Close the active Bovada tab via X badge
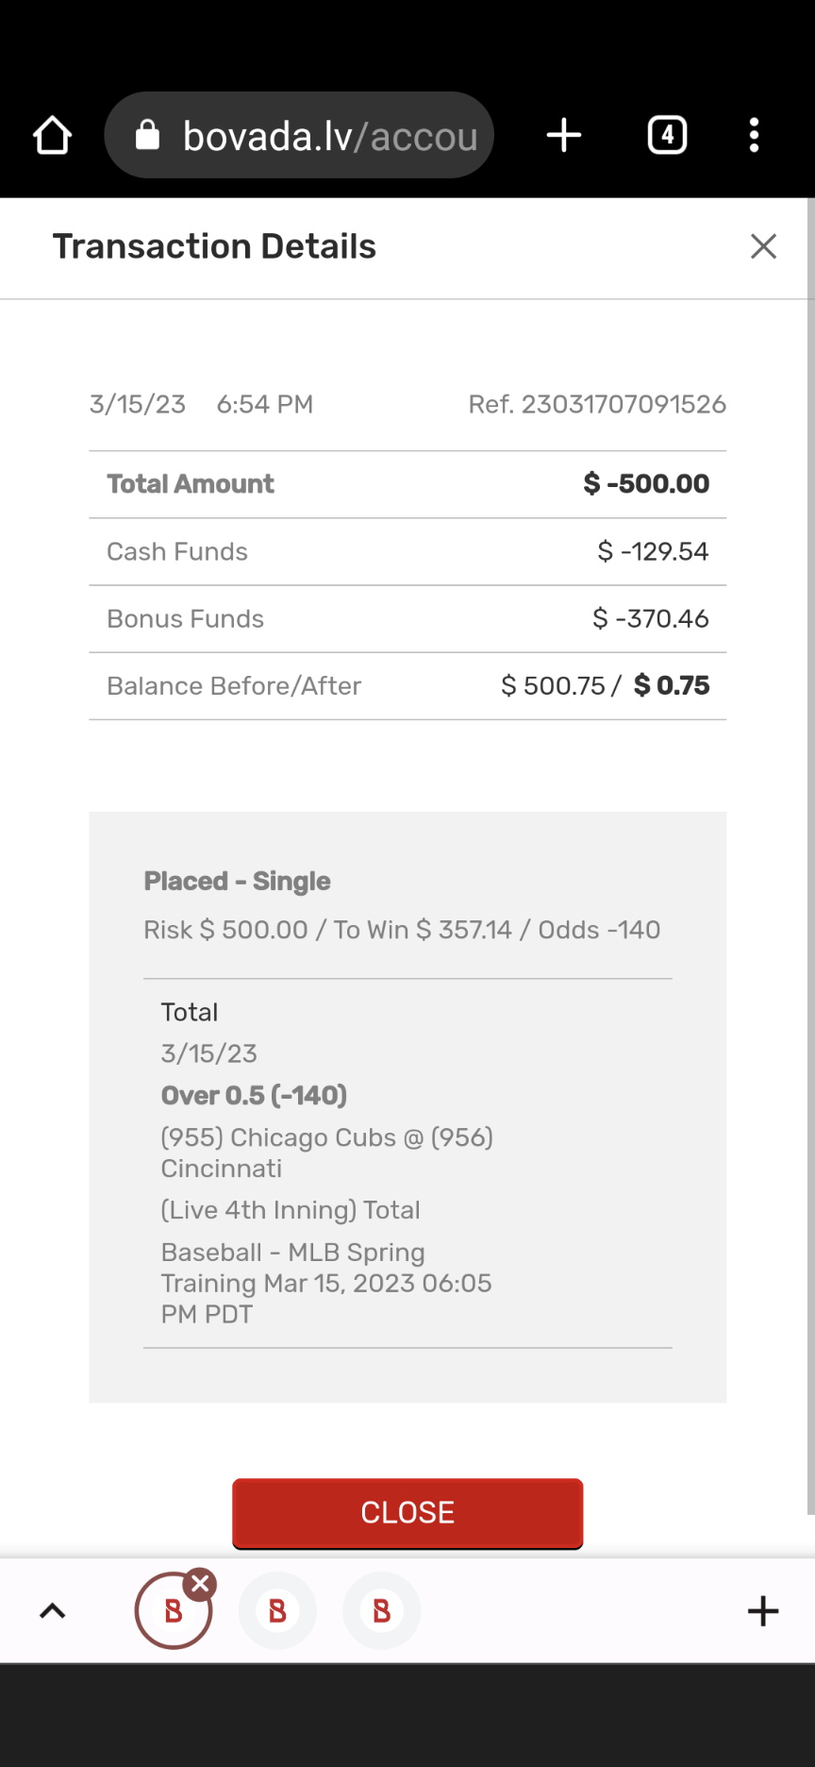This screenshot has height=1767, width=815. point(200,1585)
